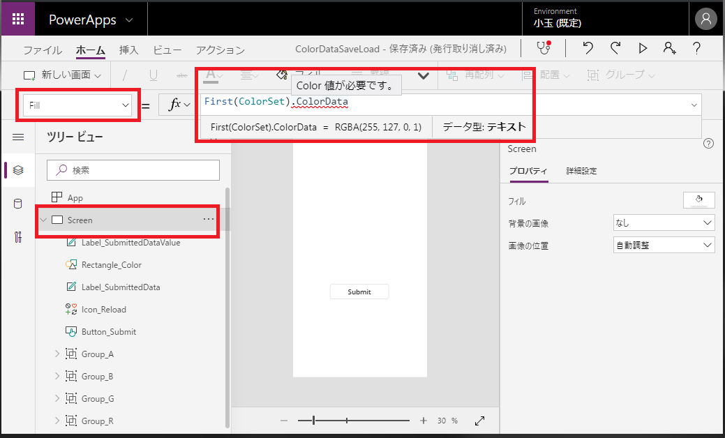
Task: Open the hamburger menu in left rail
Action: [18, 137]
